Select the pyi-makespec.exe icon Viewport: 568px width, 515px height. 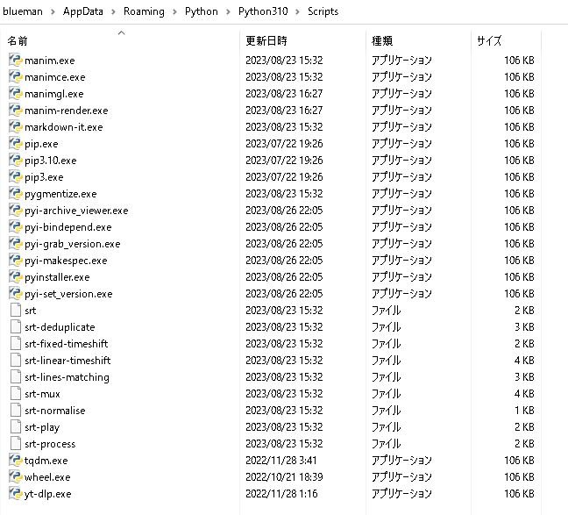[x=16, y=260]
